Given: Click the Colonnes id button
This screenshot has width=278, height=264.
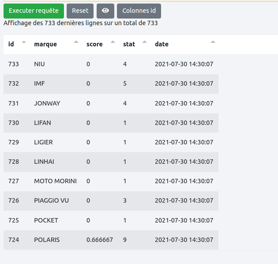Looking at the screenshot, I should pyautogui.click(x=139, y=11).
